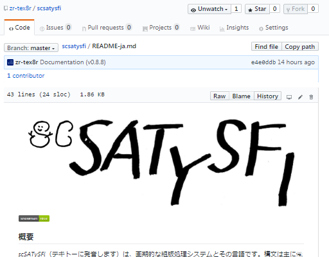Click the snowman nice badge
The image size is (329, 257).
coord(34,218)
